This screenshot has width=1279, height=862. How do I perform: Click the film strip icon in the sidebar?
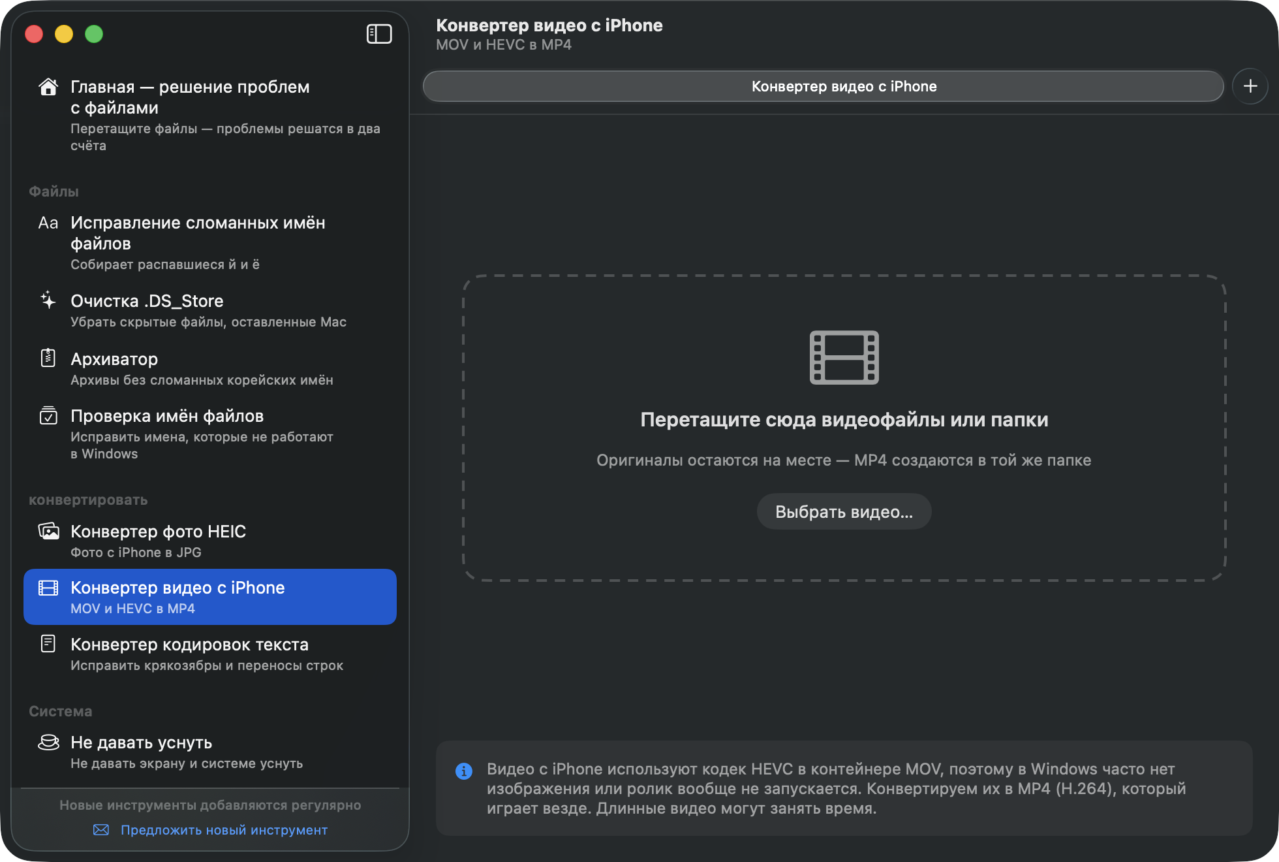[48, 588]
